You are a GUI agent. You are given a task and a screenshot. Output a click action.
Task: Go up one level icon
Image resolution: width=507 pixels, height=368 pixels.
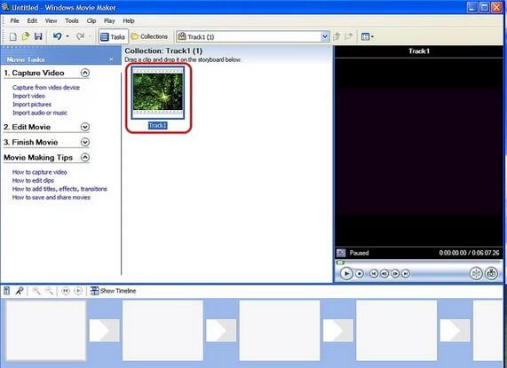pyautogui.click(x=337, y=37)
